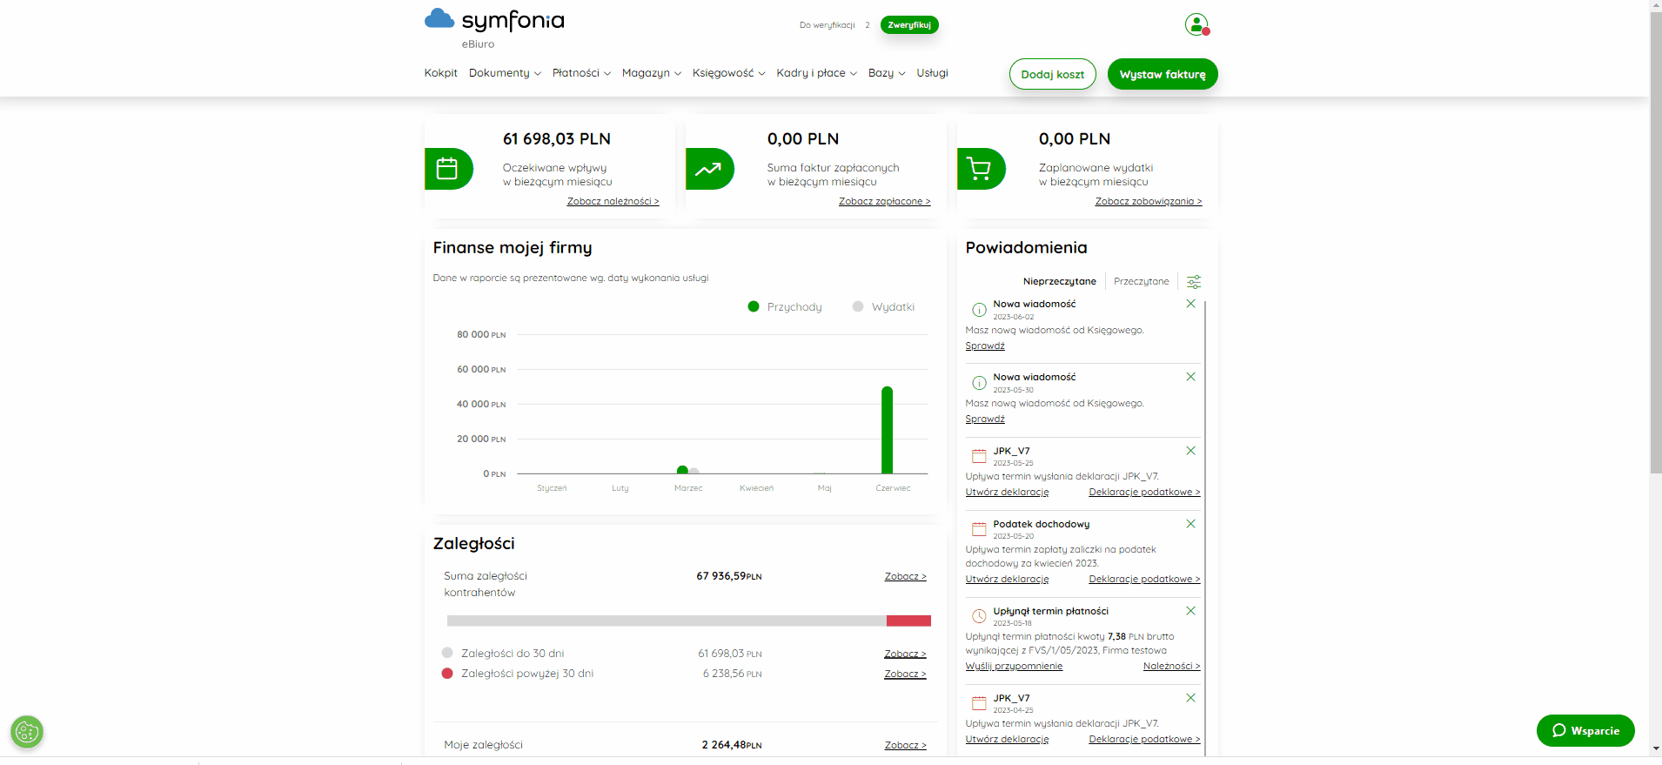Dismiss the Podatek dochodowy notification

(1190, 524)
